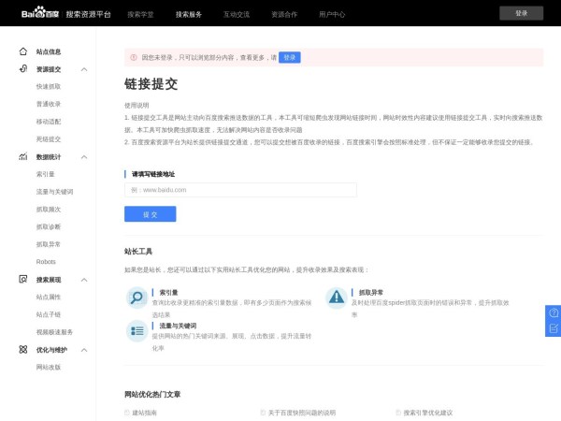Select 互动交流 in top navigation

coord(237,15)
